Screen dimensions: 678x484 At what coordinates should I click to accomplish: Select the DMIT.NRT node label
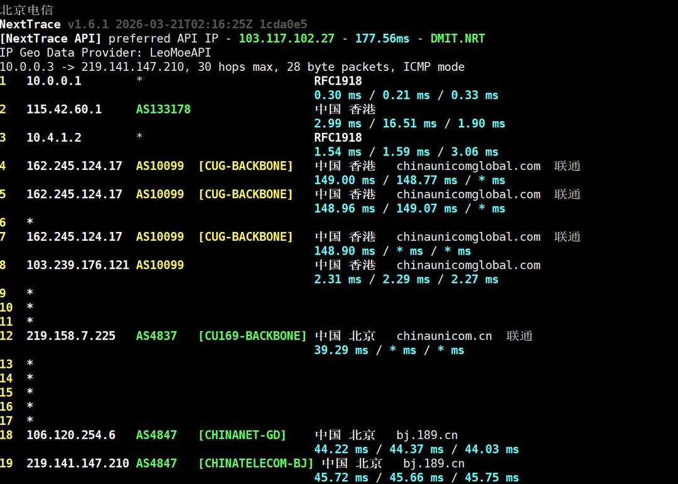click(458, 39)
